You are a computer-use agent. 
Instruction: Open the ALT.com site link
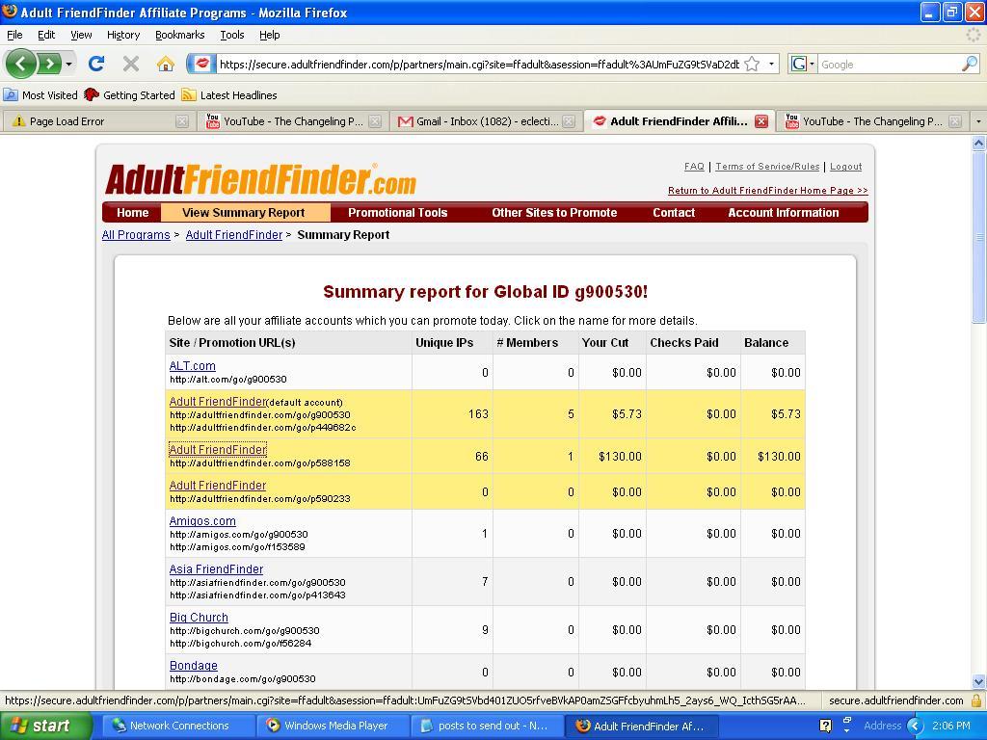pos(192,365)
